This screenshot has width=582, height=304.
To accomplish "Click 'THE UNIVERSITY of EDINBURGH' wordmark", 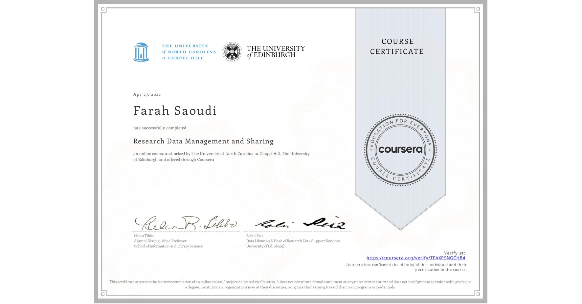I will point(276,52).
